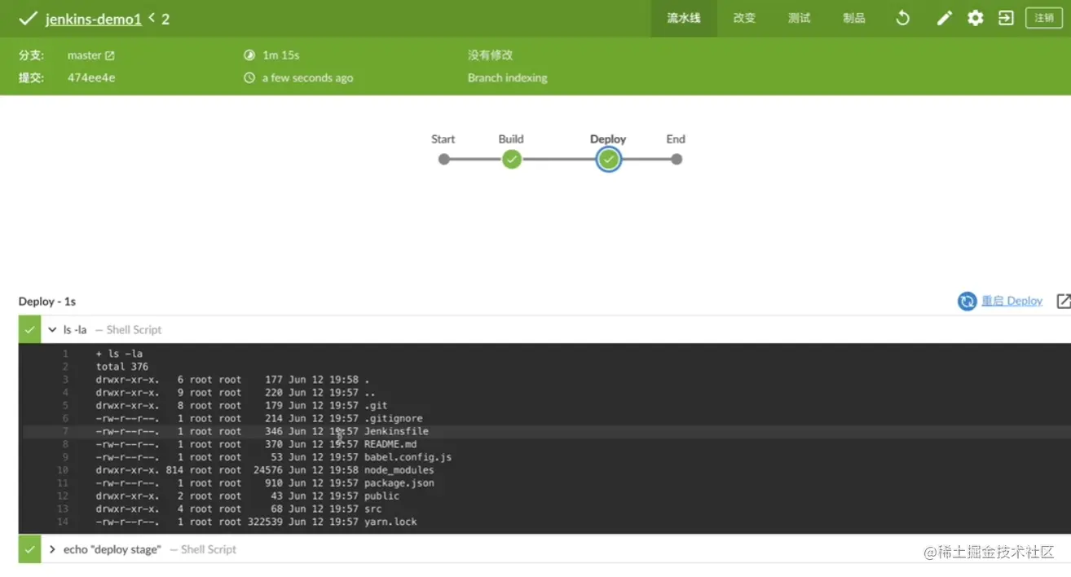The image size is (1071, 577).
Task: Click log line with src directory
Action: [x=546, y=509]
